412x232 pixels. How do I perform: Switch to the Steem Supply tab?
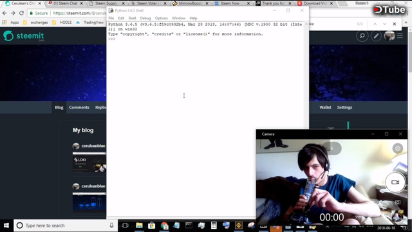pos(106,3)
